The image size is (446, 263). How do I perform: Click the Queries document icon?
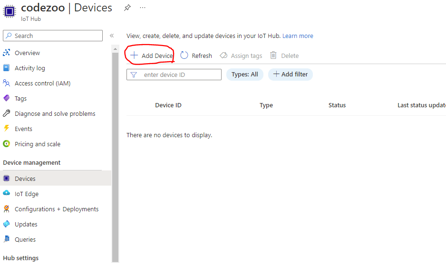[6, 239]
